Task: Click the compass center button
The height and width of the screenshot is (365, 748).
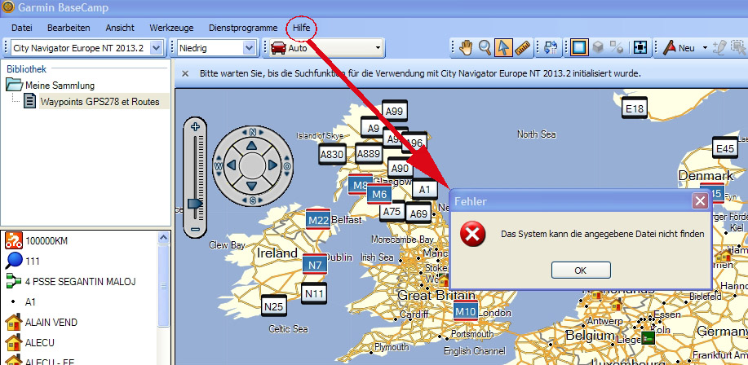Action: [x=252, y=165]
